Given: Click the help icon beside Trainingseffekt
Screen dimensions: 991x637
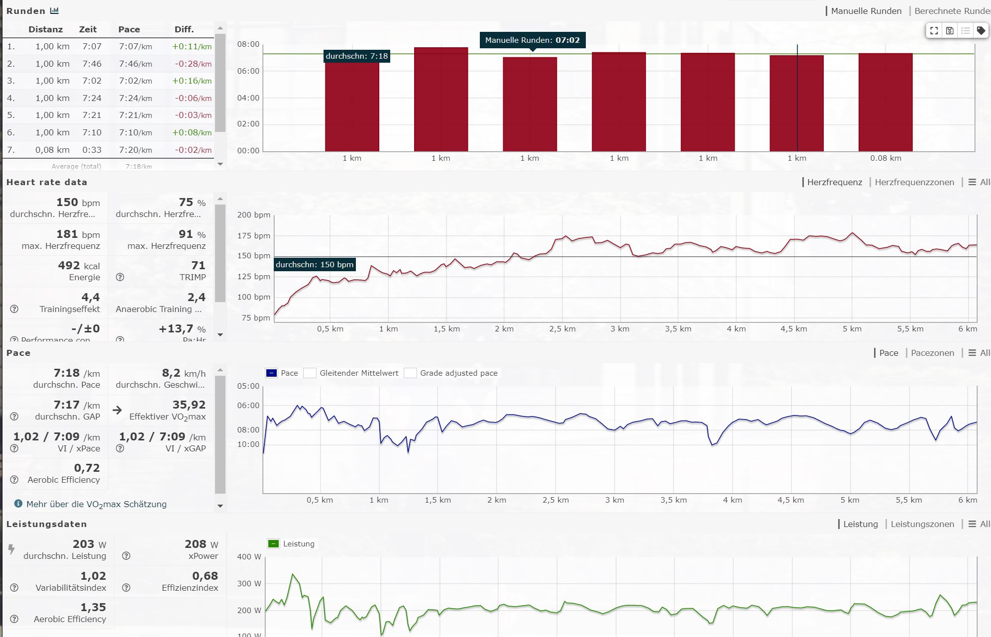Looking at the screenshot, I should (14, 309).
